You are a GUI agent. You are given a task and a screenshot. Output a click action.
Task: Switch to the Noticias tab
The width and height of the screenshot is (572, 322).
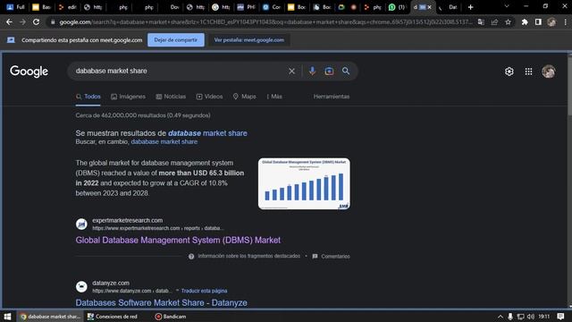point(171,97)
